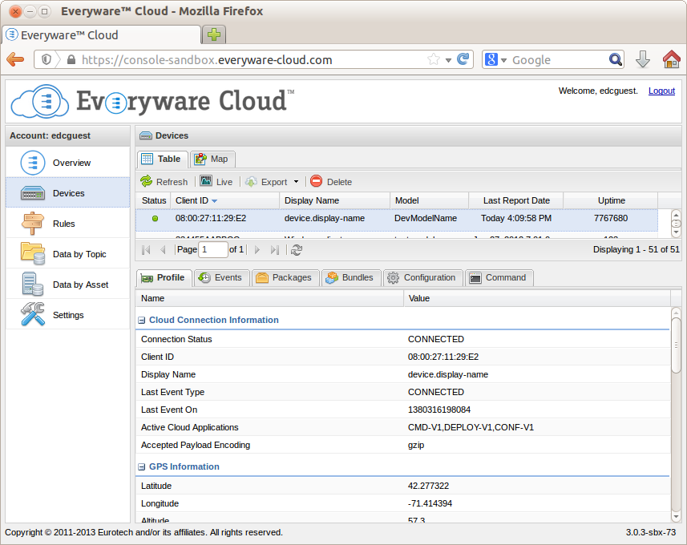The image size is (687, 545).
Task: Click the Refresh devices button
Action: click(x=164, y=181)
